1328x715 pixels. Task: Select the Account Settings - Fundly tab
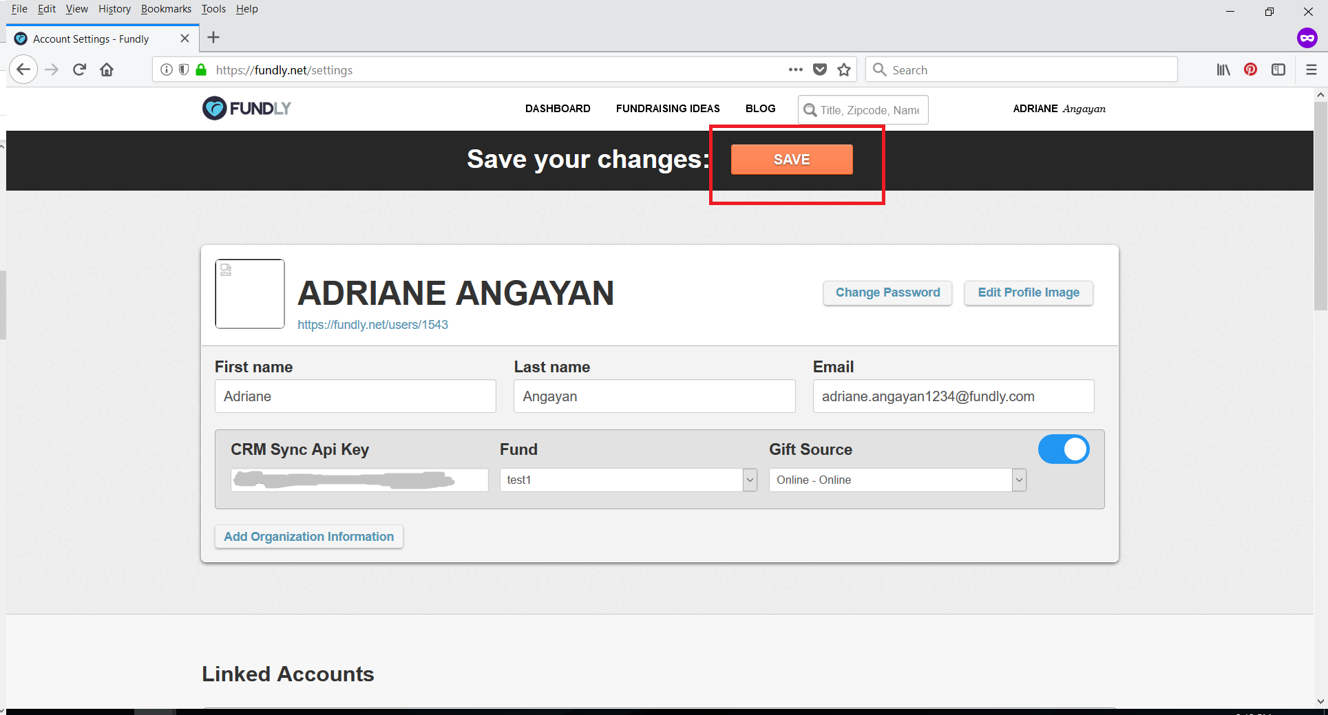(103, 39)
